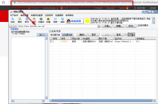Expand the URL address dropdown arrow
The image size is (158, 104).
pyautogui.click(x=99, y=26)
